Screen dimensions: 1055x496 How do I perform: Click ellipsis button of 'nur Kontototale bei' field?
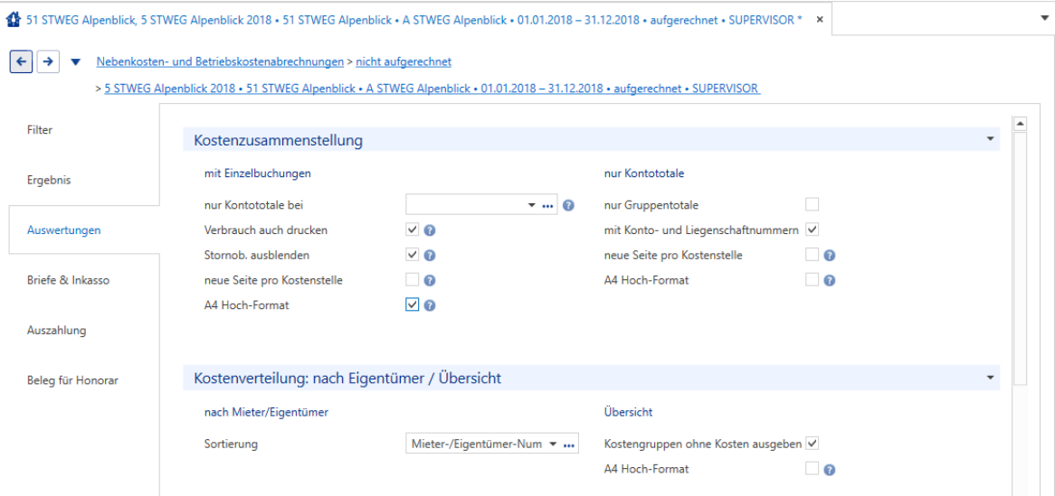(547, 205)
